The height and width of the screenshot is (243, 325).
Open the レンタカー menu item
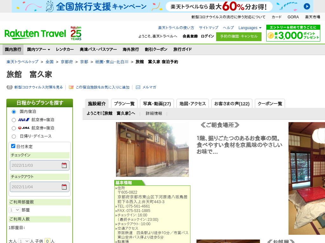click(65, 49)
